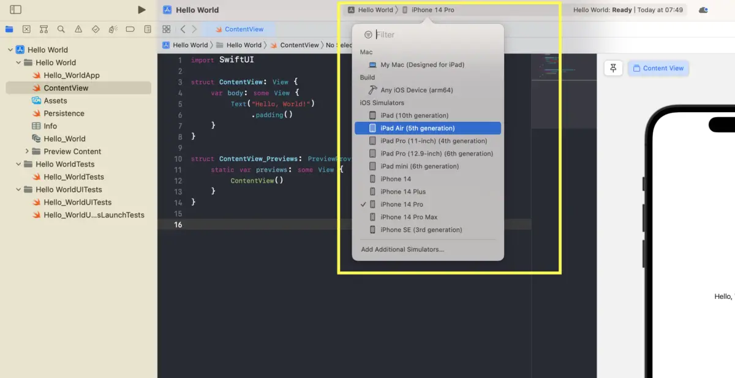Open the Persistence swift file
Screen dimensions: 735x378
coord(78,113)
